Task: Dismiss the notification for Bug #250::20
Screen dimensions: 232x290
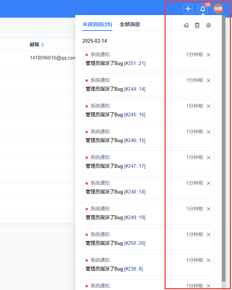Action: 209,235
